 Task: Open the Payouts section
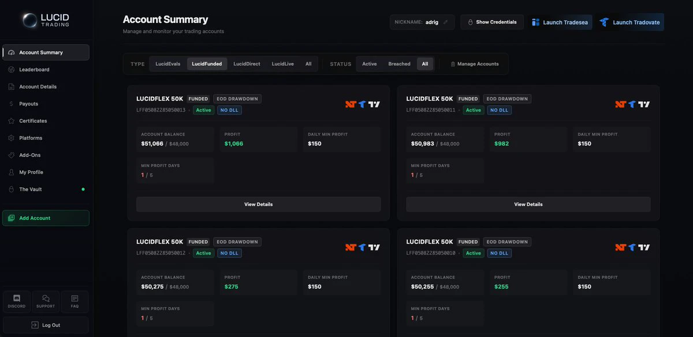[46, 104]
